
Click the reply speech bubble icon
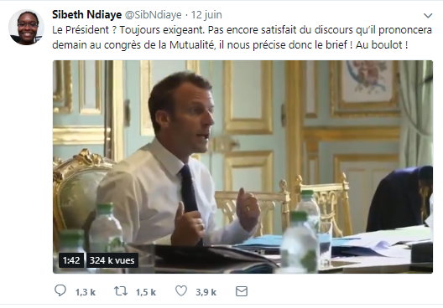60,290
